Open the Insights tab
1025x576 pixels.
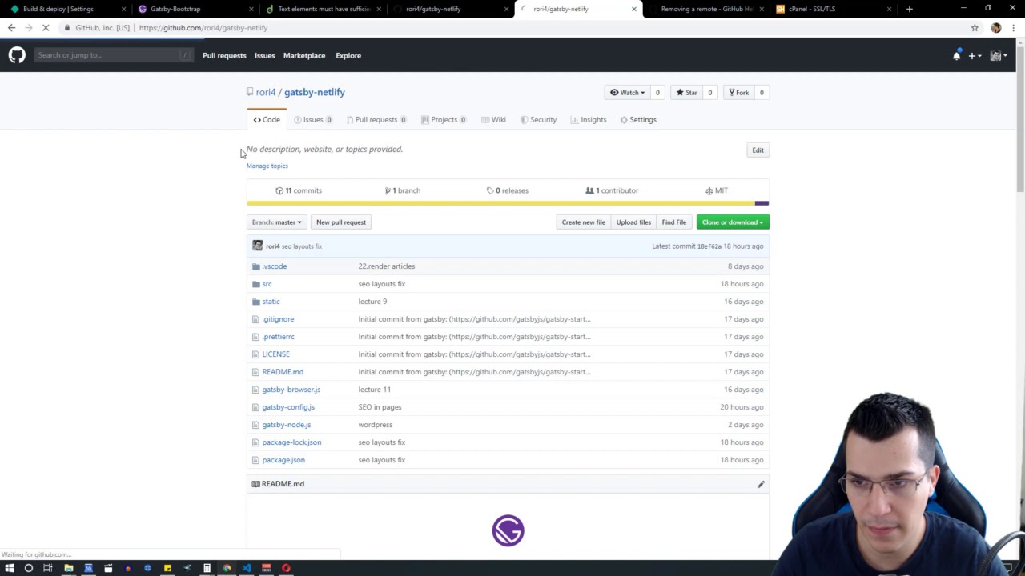(589, 120)
